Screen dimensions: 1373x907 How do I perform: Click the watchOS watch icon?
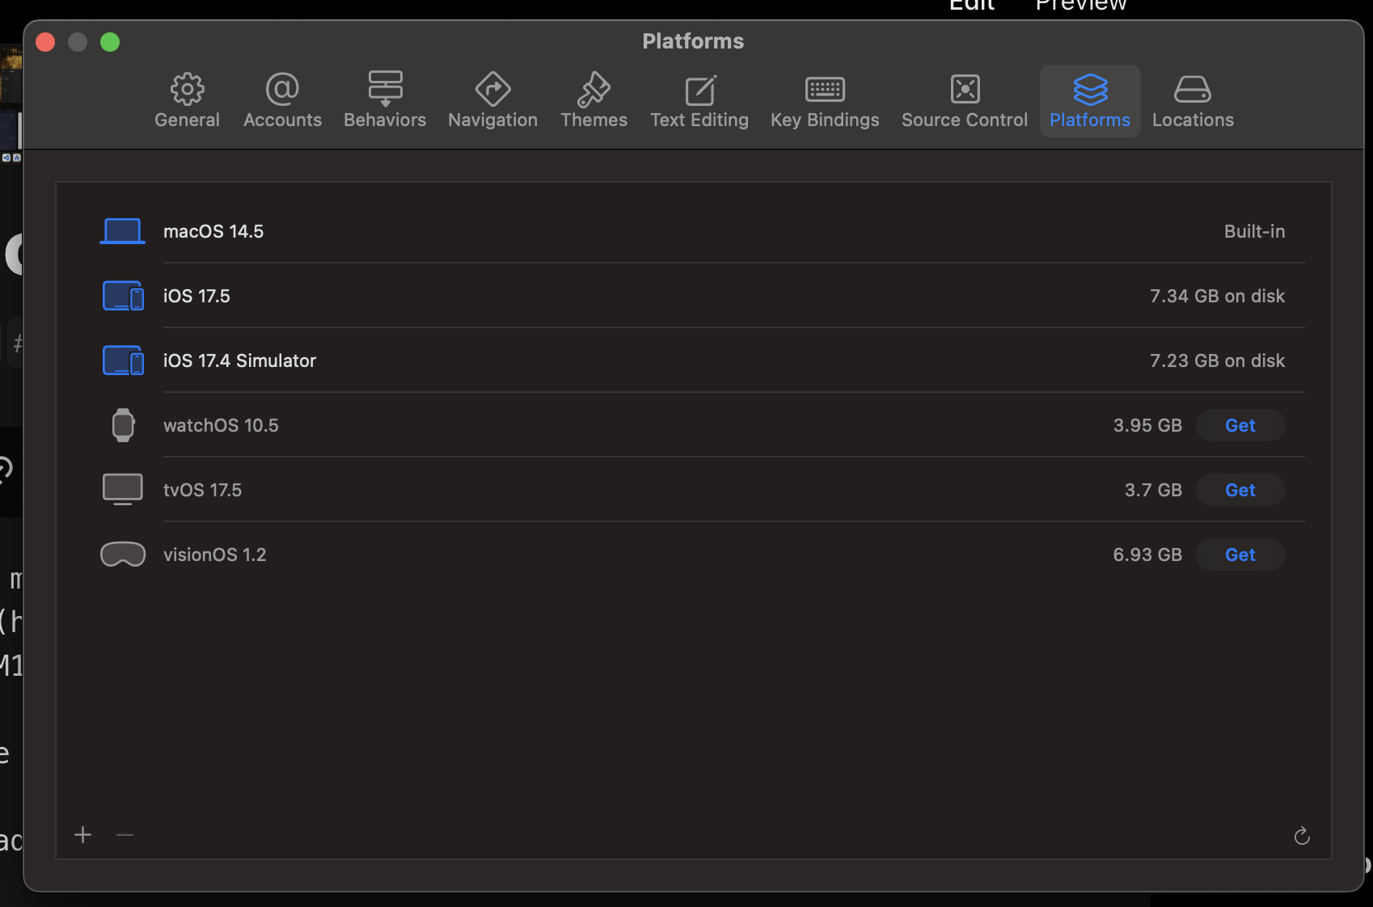pyautogui.click(x=123, y=425)
